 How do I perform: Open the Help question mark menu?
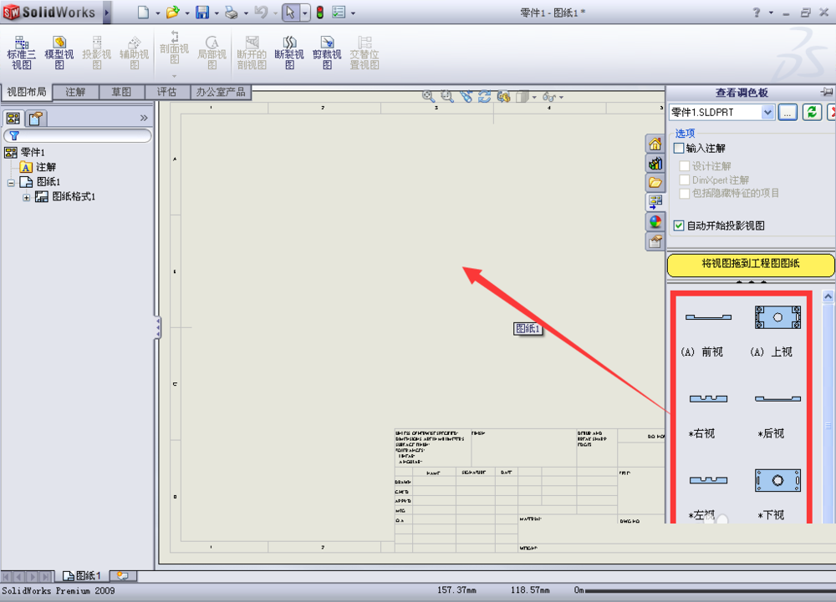point(757,13)
